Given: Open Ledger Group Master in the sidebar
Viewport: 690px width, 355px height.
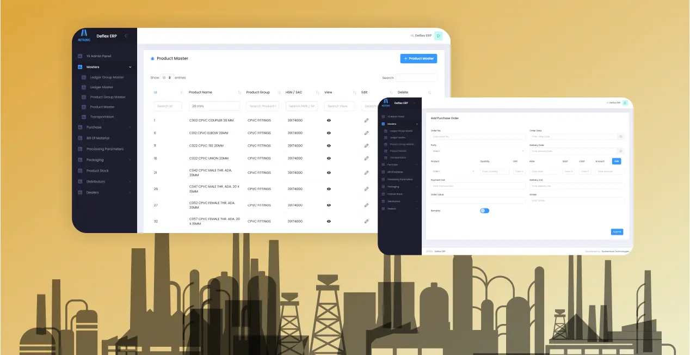Looking at the screenshot, I should point(107,77).
